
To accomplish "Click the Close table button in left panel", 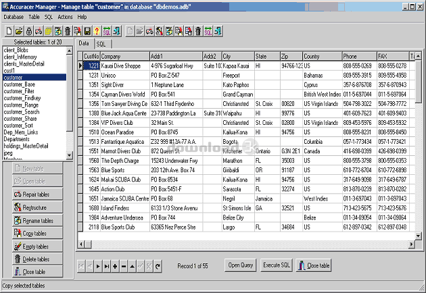I will coord(37,271).
